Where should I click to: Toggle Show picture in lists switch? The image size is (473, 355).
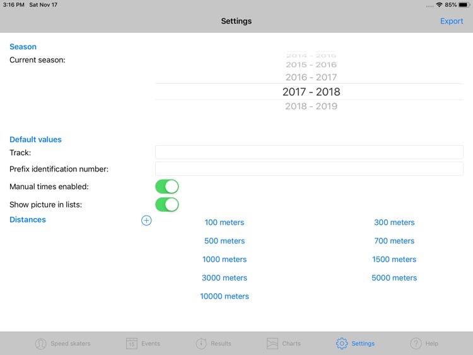(167, 205)
